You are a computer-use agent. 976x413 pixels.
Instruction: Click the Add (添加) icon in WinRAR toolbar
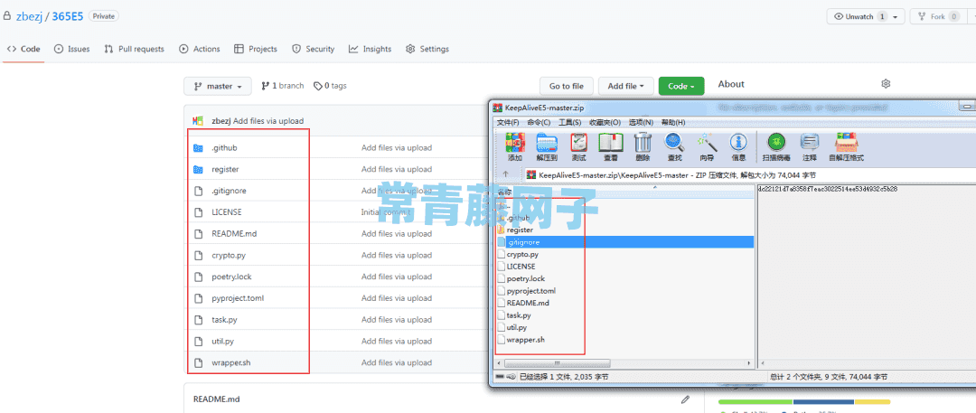pos(515,144)
